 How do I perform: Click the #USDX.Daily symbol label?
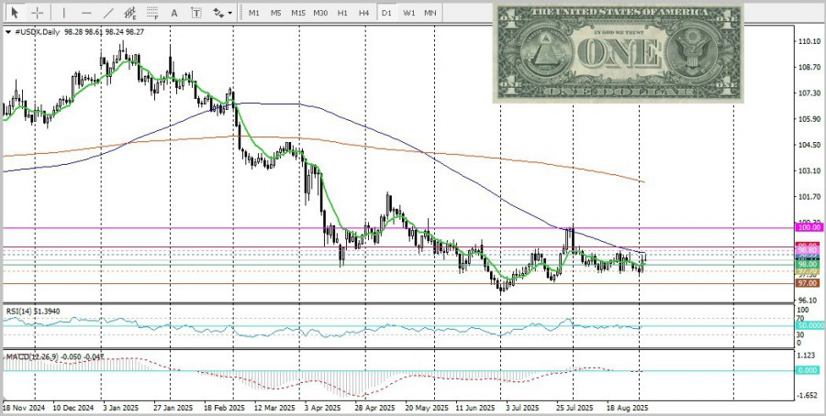click(39, 32)
